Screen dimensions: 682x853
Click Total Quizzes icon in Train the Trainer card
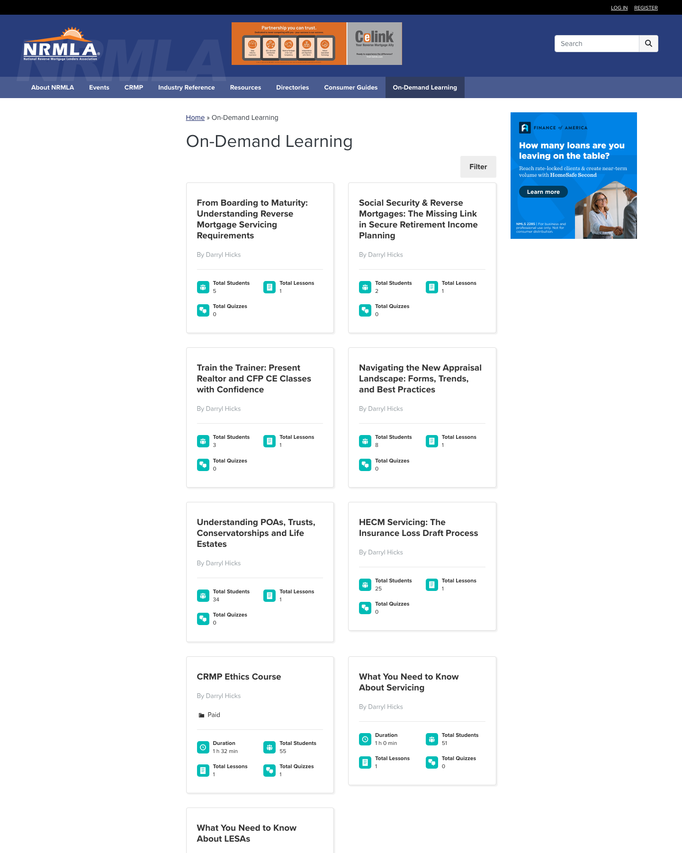click(x=203, y=465)
